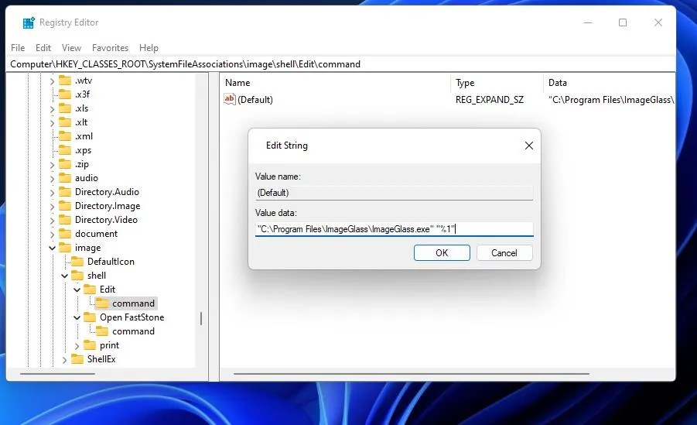The height and width of the screenshot is (425, 697).
Task: Expand the Directory.Audio key
Action: [x=52, y=193]
